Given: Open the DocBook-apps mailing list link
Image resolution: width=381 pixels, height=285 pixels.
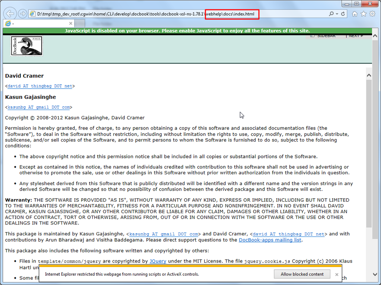Looking at the screenshot, I should [270, 240].
